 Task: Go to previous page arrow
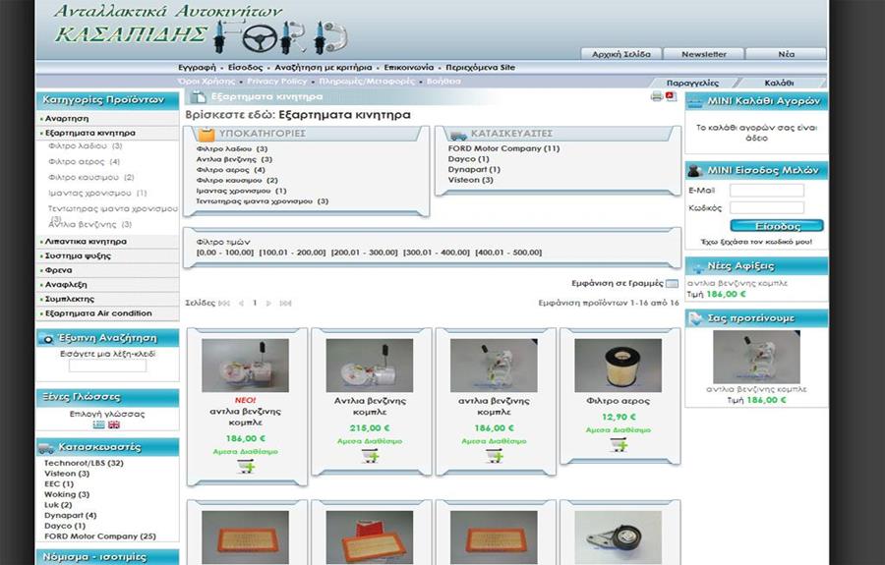(241, 303)
